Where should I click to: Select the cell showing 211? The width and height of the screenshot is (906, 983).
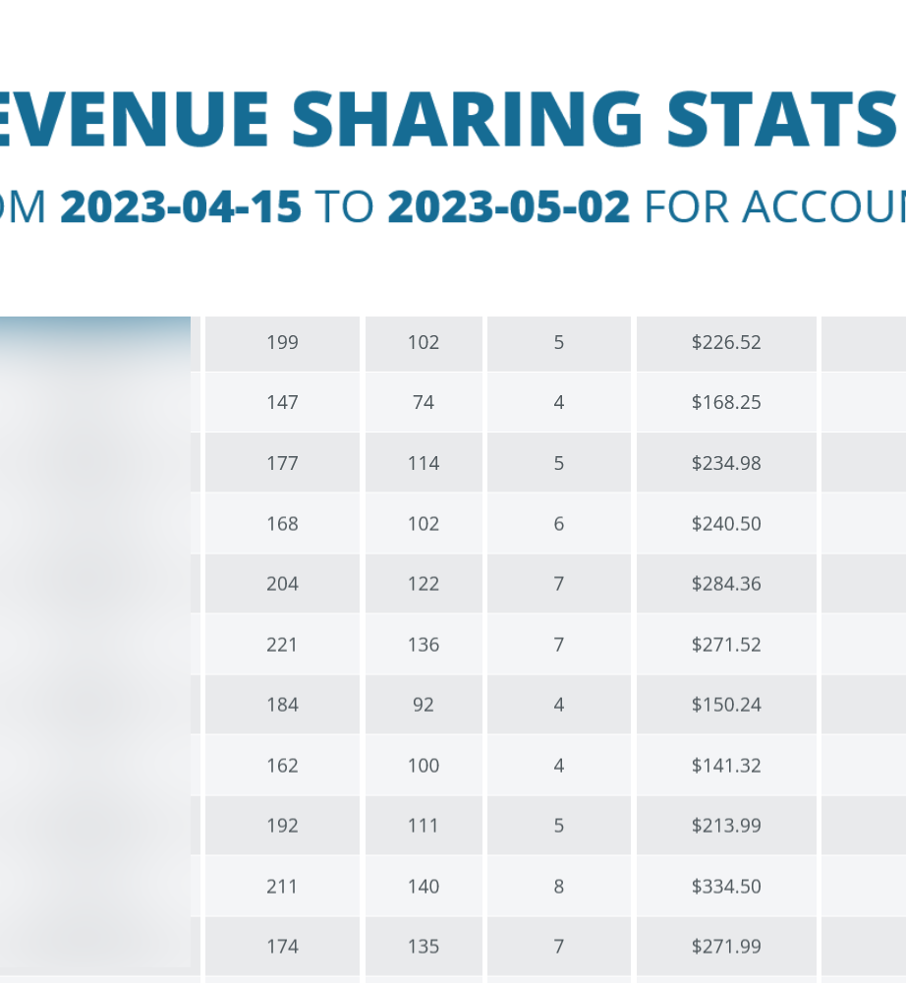[283, 887]
